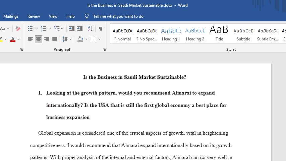The height and width of the screenshot is (161, 286).
Task: Switch to the Review tab
Action: coord(34,16)
